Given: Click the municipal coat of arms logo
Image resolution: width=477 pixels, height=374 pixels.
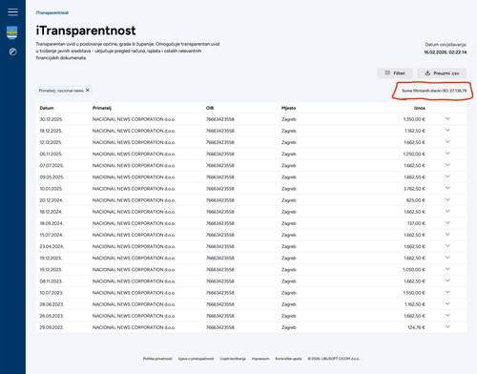Looking at the screenshot, I should coord(12,32).
